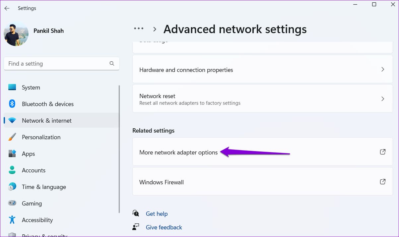Click the Give feedback link
The height and width of the screenshot is (237, 399).
(x=164, y=227)
